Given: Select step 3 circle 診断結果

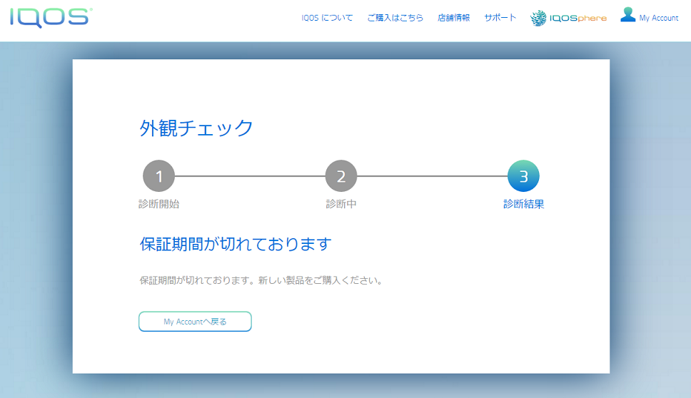Looking at the screenshot, I should click(x=523, y=176).
